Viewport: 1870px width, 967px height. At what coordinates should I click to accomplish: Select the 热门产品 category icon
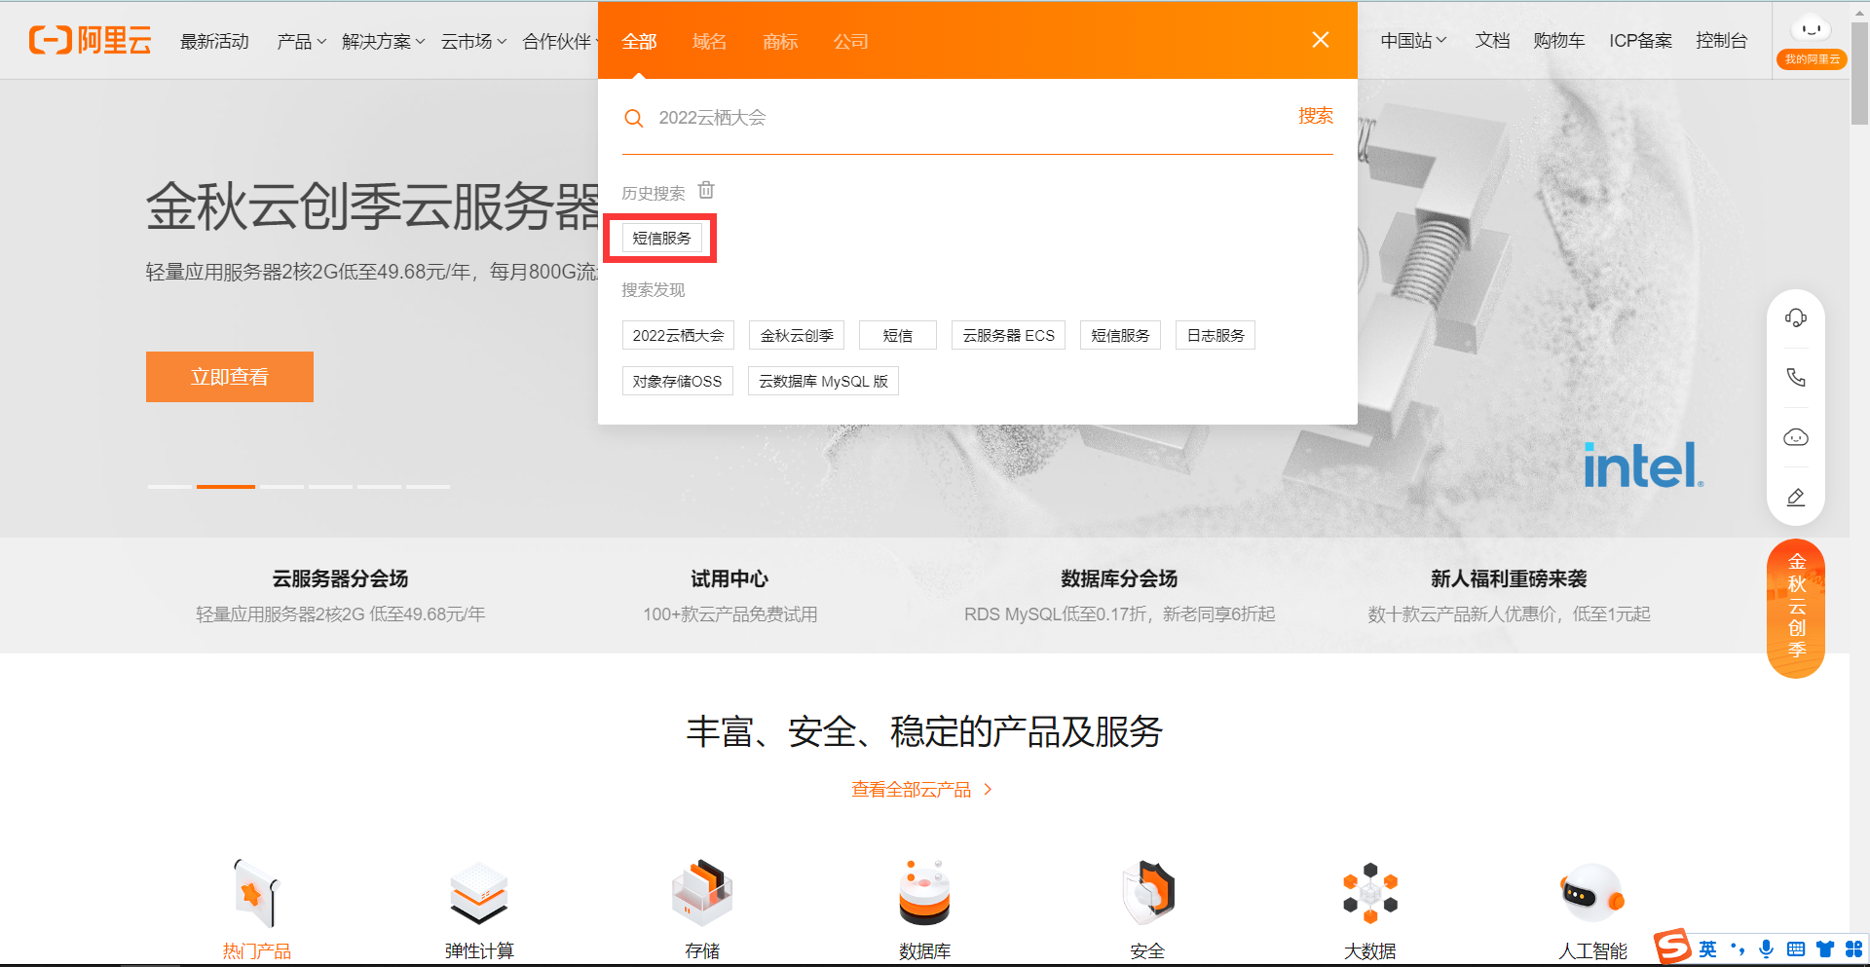(256, 893)
